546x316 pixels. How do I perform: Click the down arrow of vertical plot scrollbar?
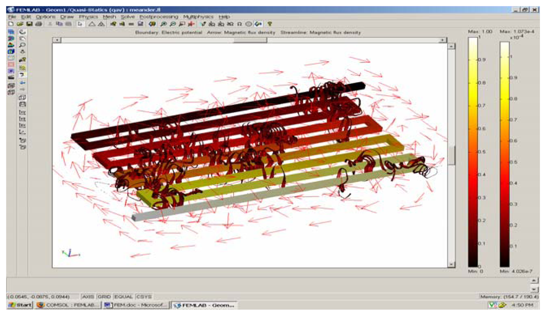tap(452, 264)
